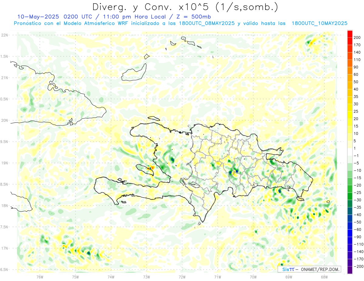This screenshot has height=281, width=364.
Task: Click the '73W' longitude label
Action: click(147, 277)
